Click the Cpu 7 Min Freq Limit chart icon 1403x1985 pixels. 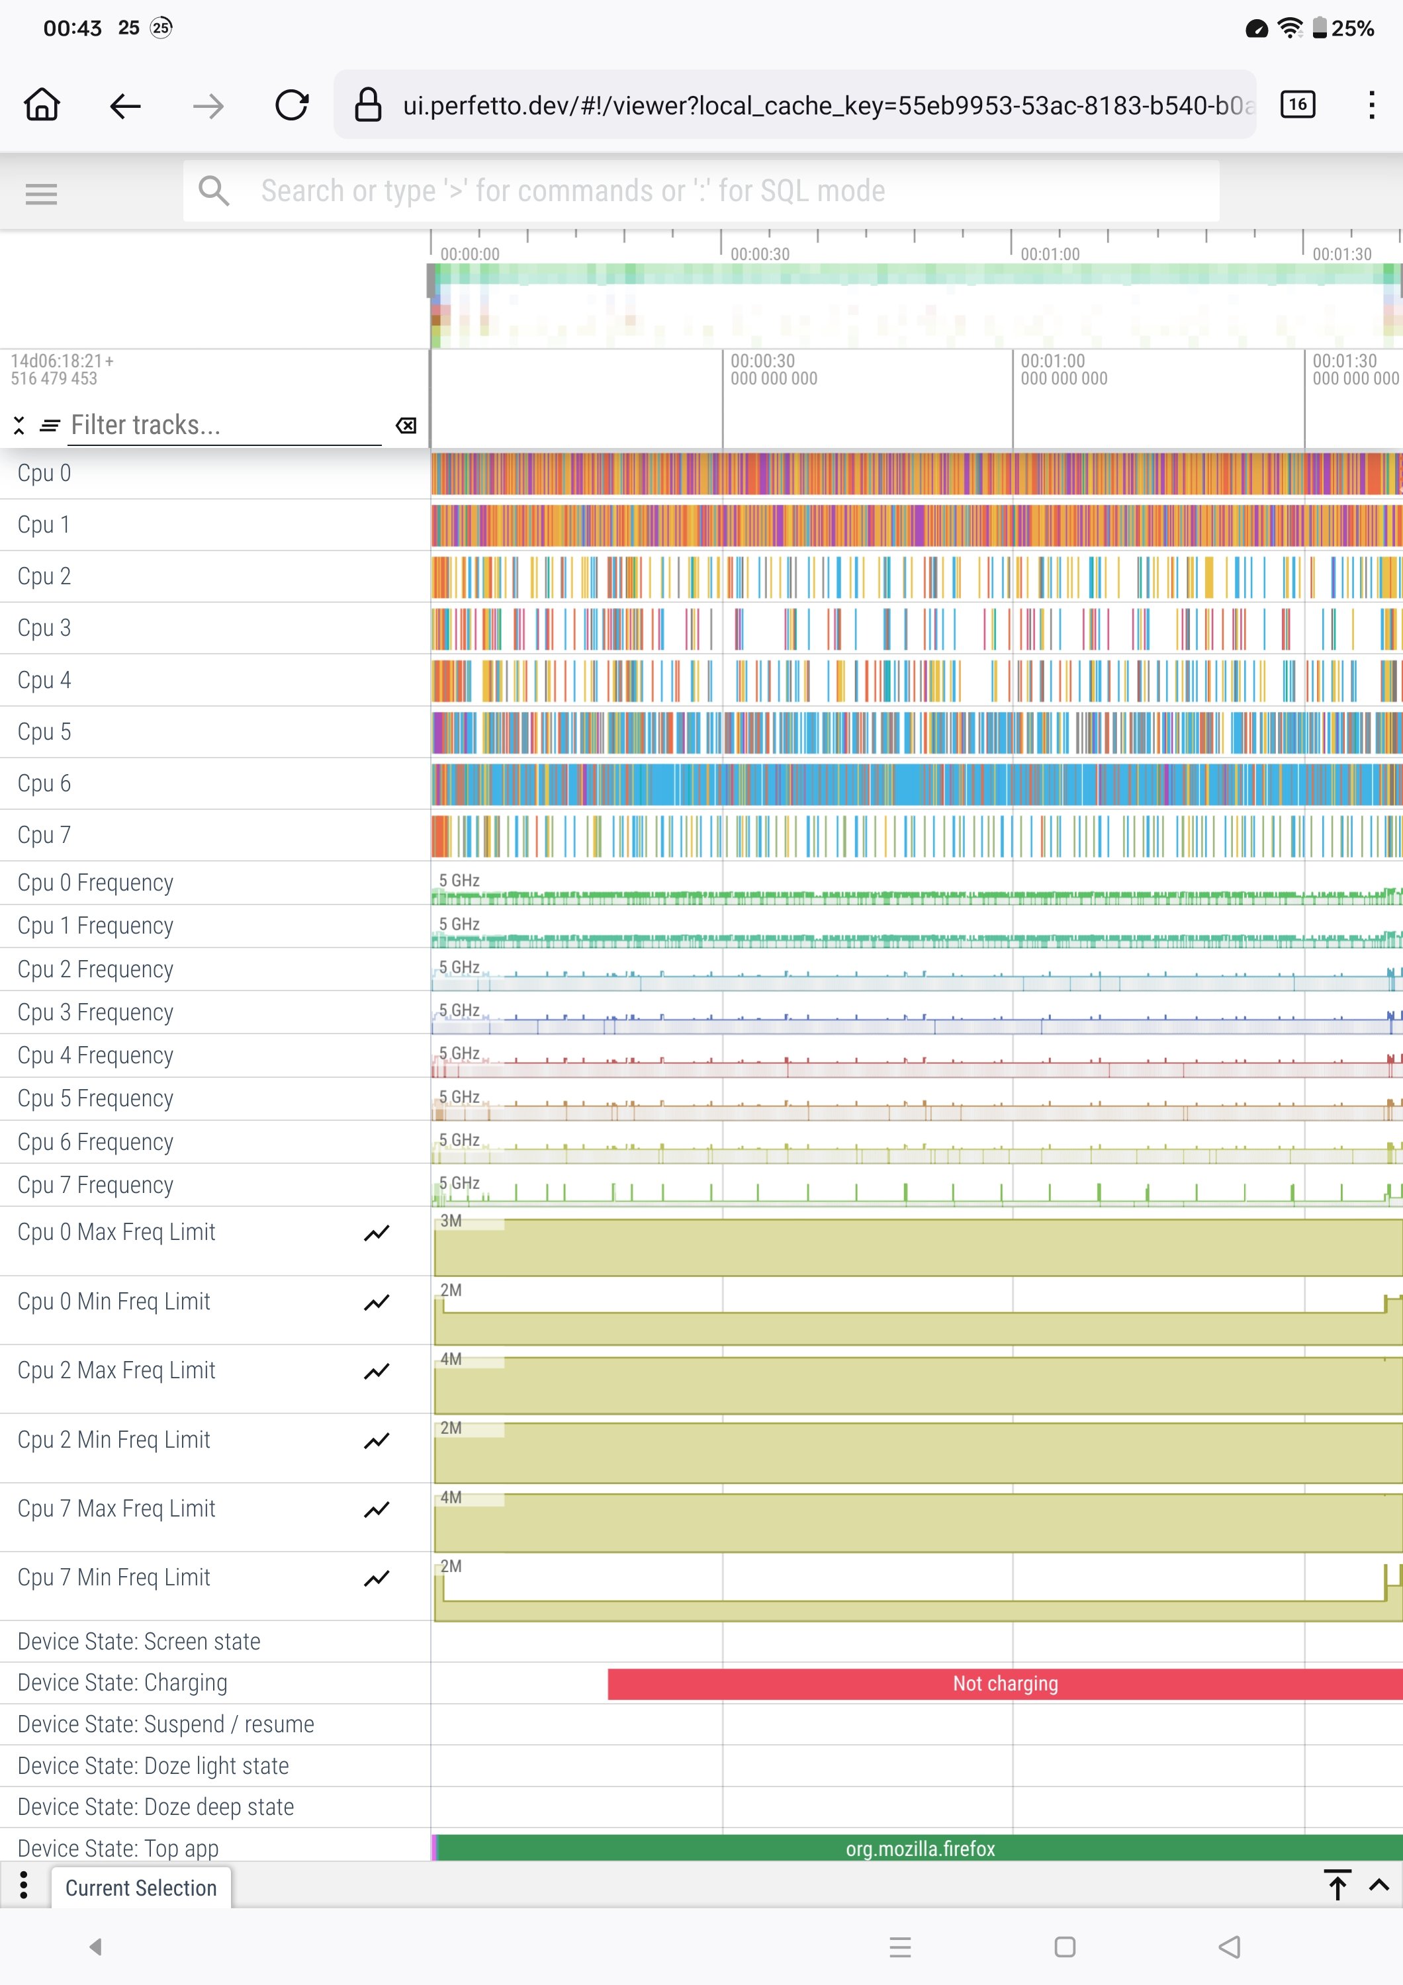coord(377,1579)
